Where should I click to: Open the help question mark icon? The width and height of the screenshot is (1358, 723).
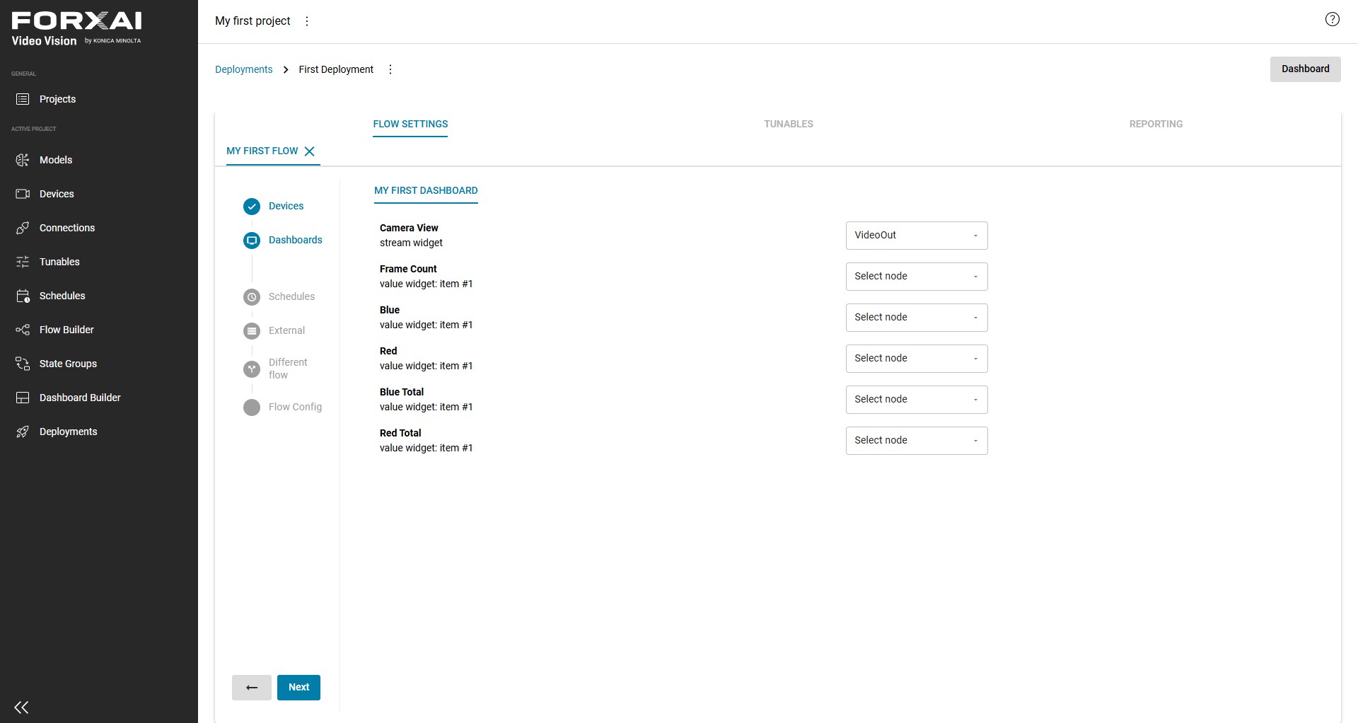pos(1332,20)
